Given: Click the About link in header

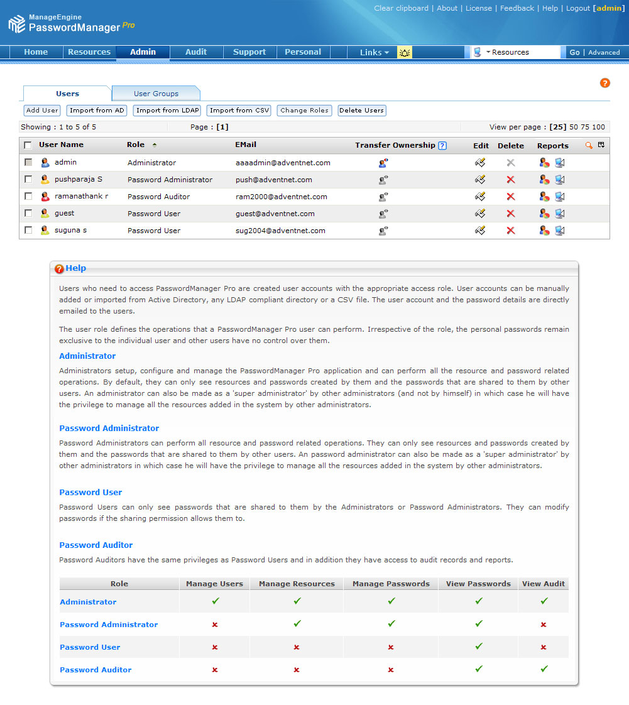Looking at the screenshot, I should 447,8.
